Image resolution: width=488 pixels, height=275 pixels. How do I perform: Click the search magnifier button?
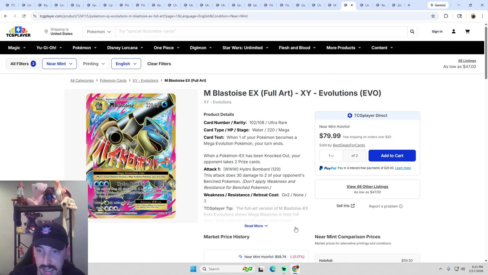click(412, 31)
